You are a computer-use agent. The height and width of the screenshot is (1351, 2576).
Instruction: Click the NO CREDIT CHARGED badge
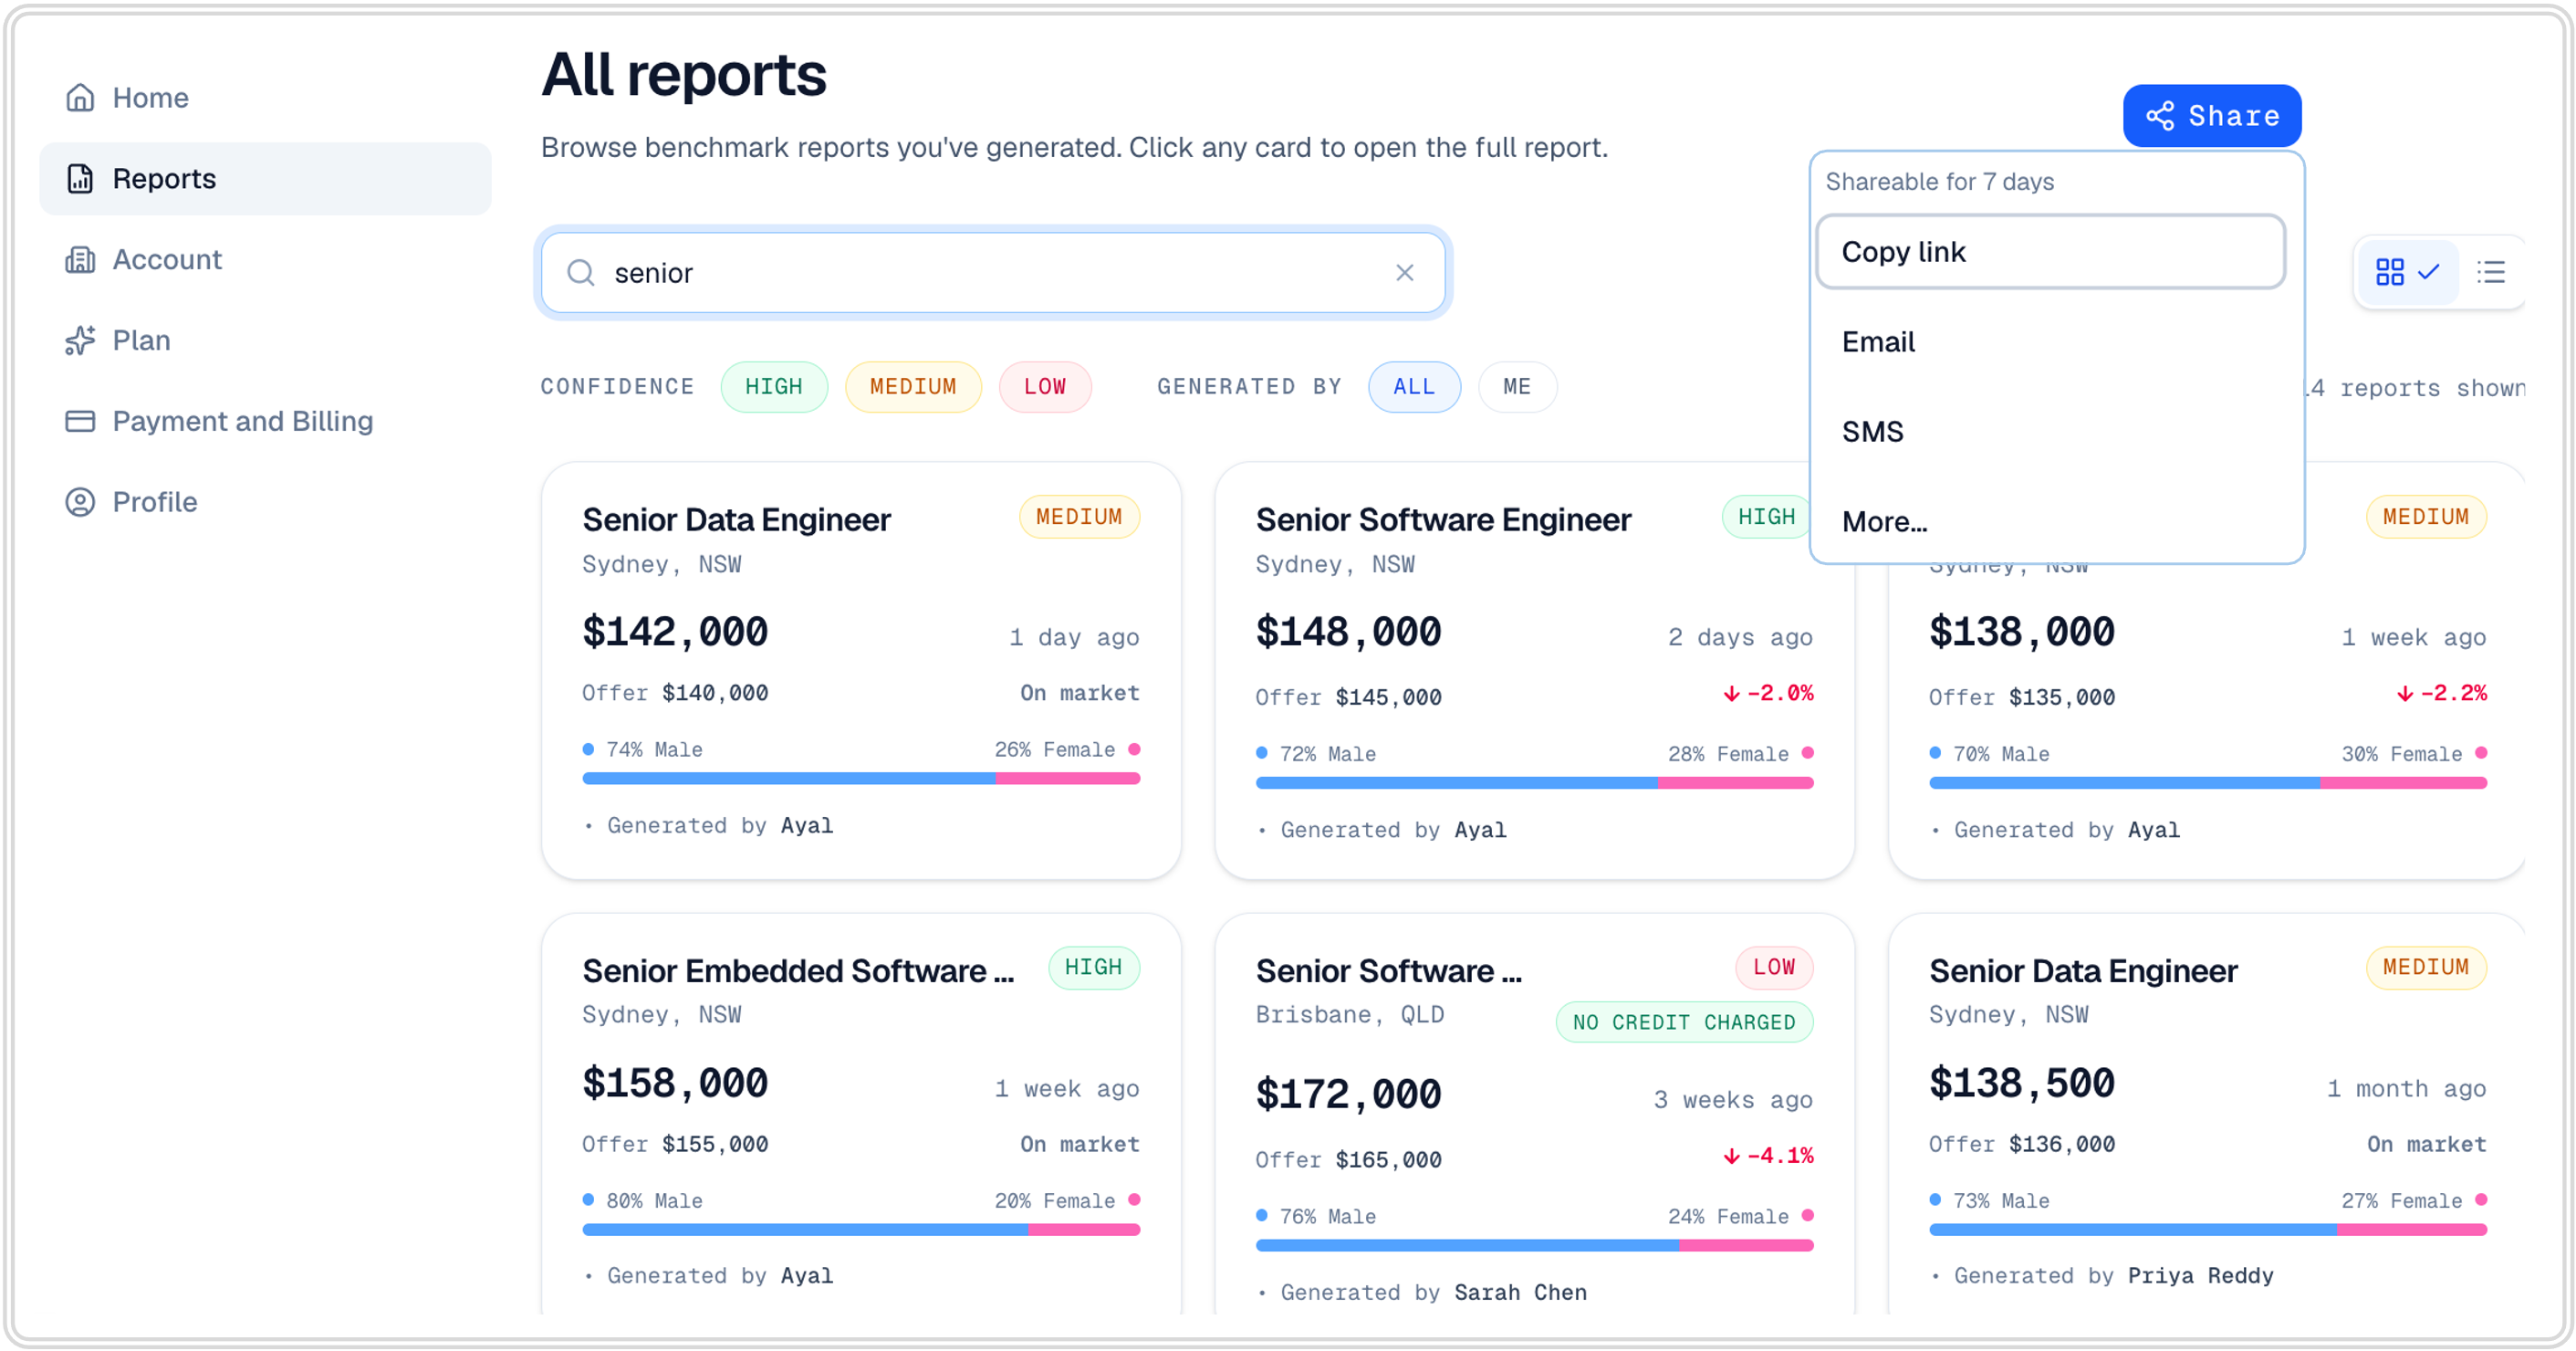[x=1684, y=1022]
